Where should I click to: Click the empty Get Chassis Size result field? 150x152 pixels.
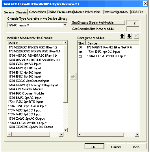133,29
